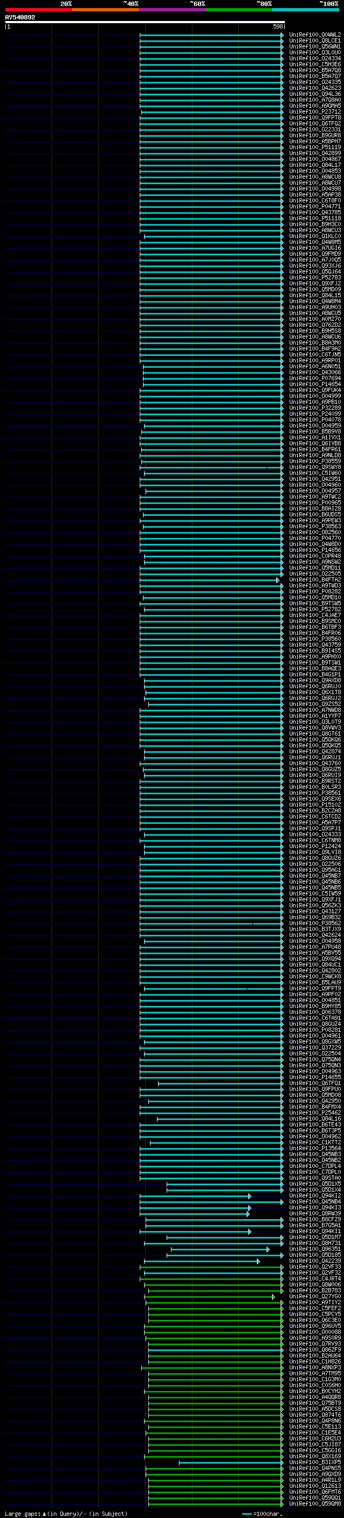Open hit UniRef100_Q56WN1
The image size is (344, 1518).
coord(315,46)
